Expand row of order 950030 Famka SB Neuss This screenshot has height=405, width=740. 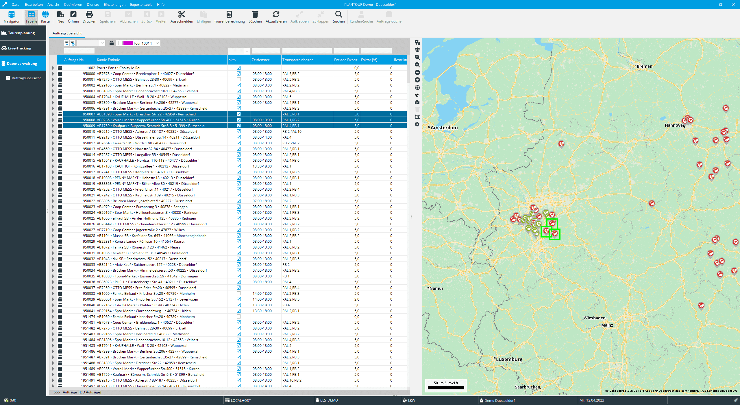pyautogui.click(x=53, y=247)
